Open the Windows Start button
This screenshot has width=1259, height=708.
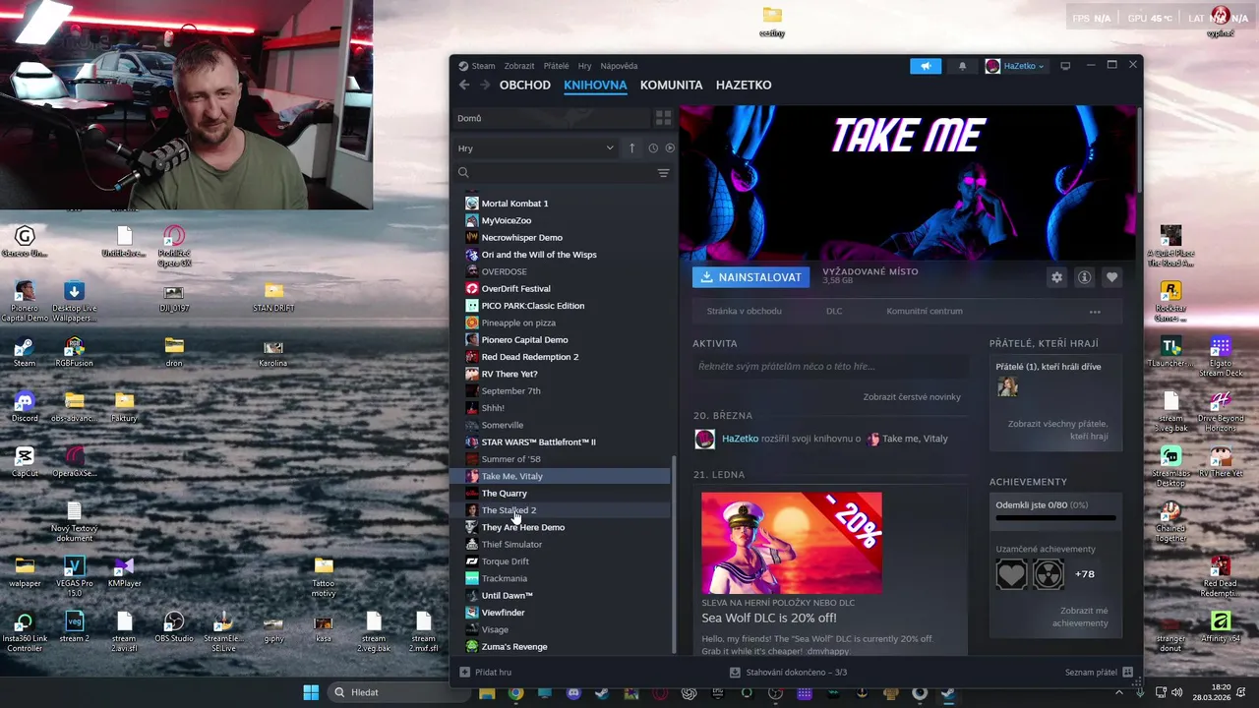(311, 692)
